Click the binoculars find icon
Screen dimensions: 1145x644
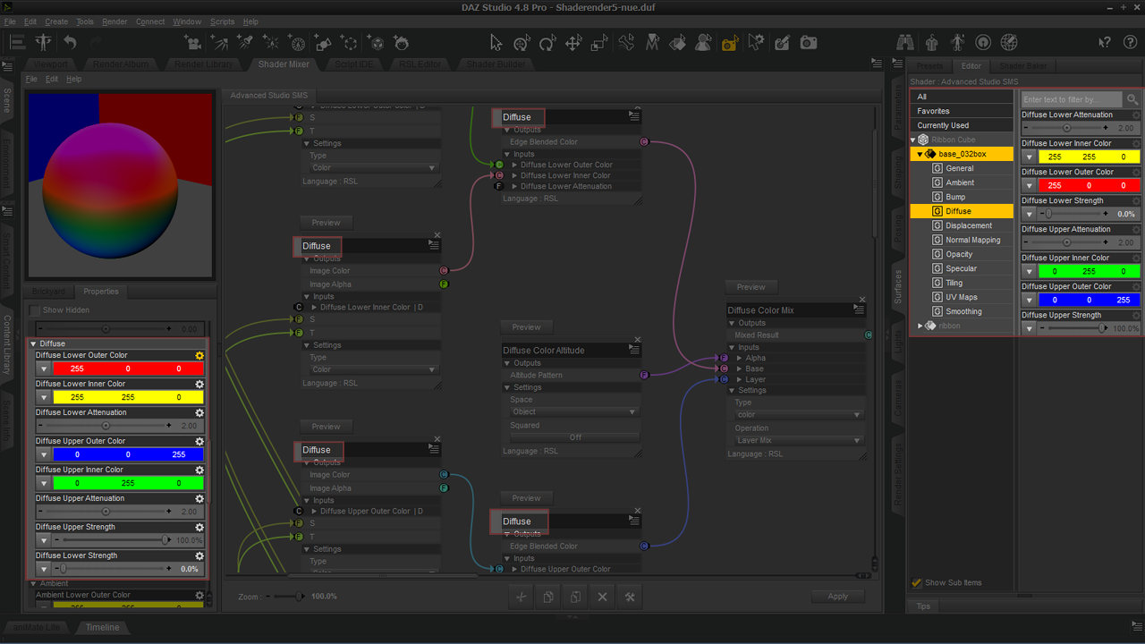904,42
